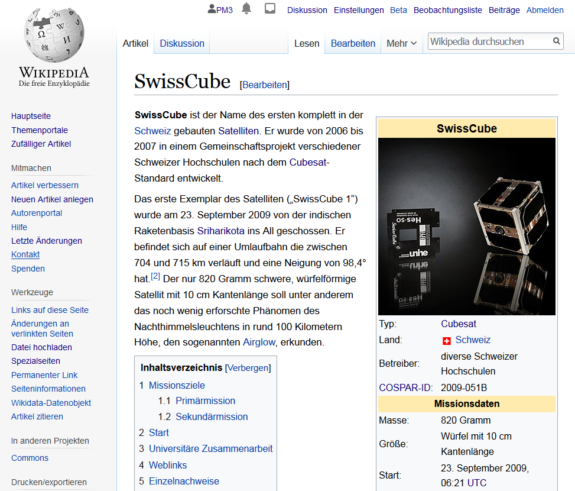Open the Bearbeiten tab

point(353,43)
